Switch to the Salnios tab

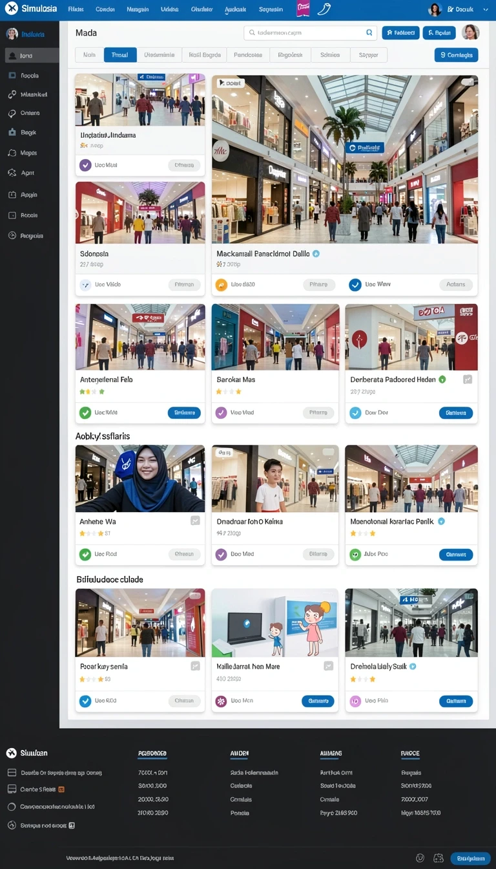tap(330, 55)
